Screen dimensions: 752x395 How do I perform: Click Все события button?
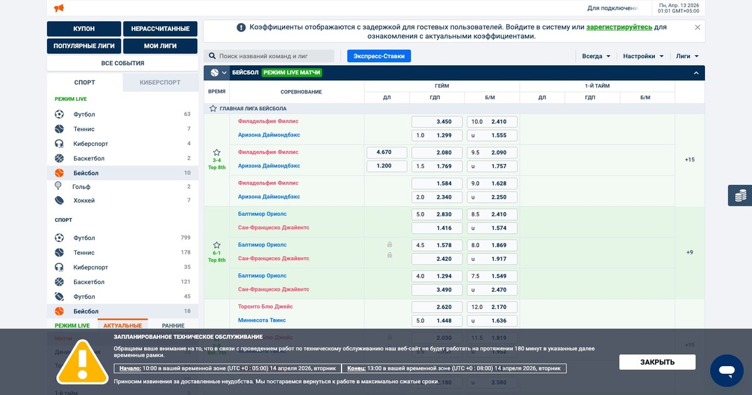point(123,63)
